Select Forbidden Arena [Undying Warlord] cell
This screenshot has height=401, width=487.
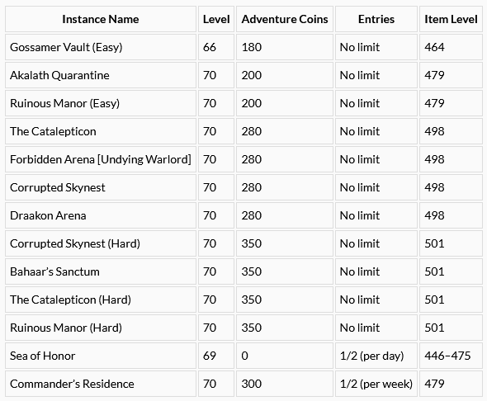point(101,159)
